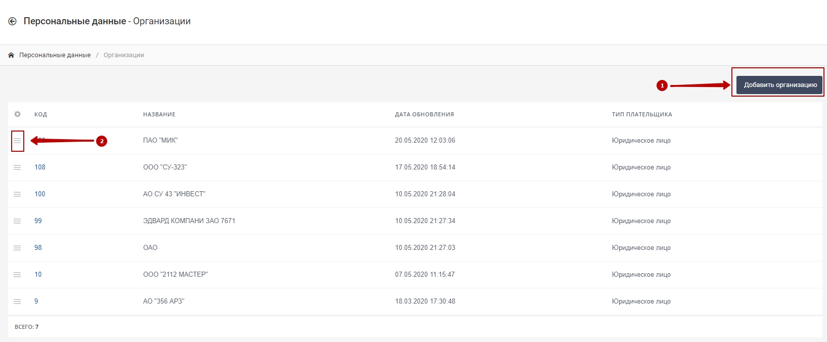The width and height of the screenshot is (827, 342).
Task: Click the Организации breadcrumb item
Action: click(x=124, y=55)
